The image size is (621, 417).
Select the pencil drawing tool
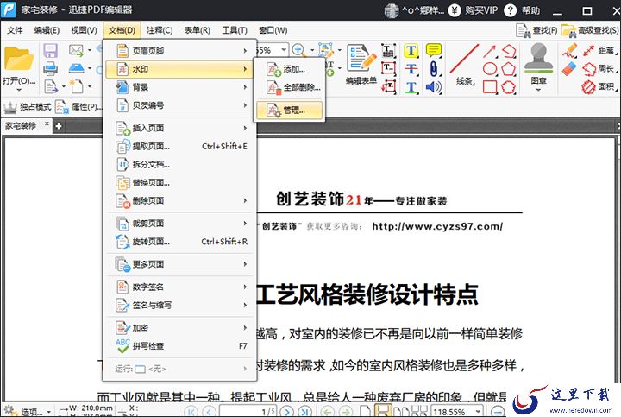click(569, 51)
